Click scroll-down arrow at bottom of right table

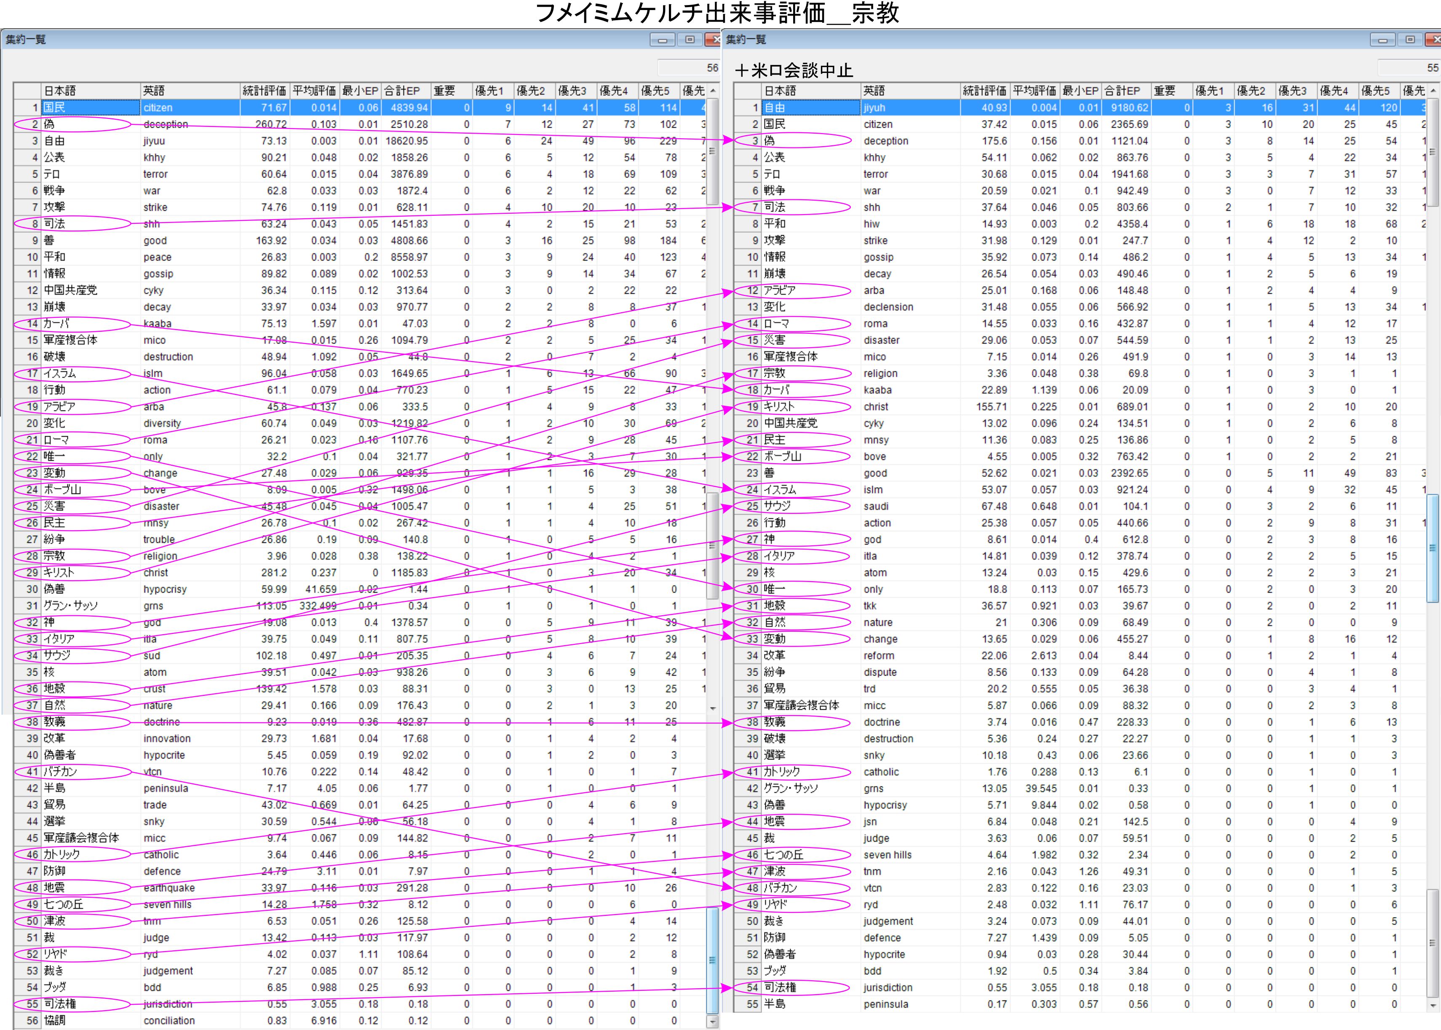pyautogui.click(x=1433, y=1006)
